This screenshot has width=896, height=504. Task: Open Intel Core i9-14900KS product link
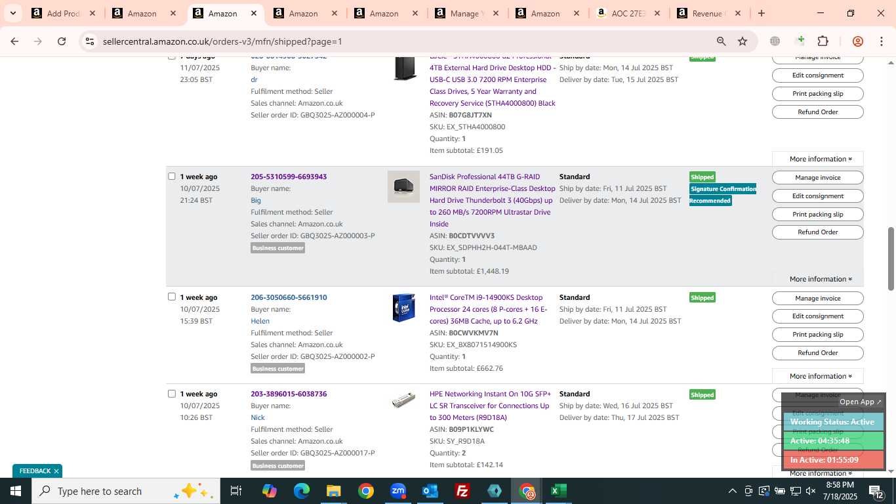489,309
